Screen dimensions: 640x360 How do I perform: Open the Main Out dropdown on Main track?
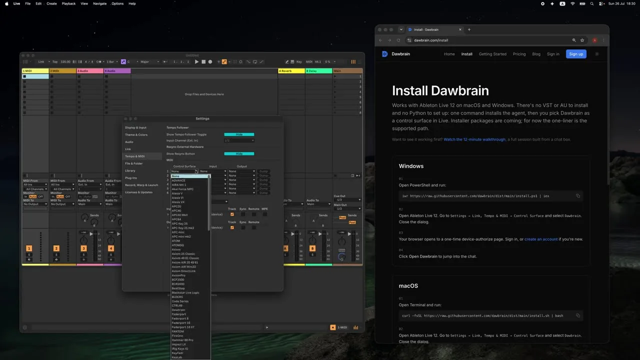tap(347, 208)
